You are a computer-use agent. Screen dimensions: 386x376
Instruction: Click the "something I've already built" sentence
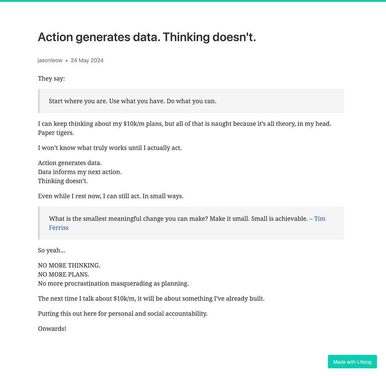151,299
